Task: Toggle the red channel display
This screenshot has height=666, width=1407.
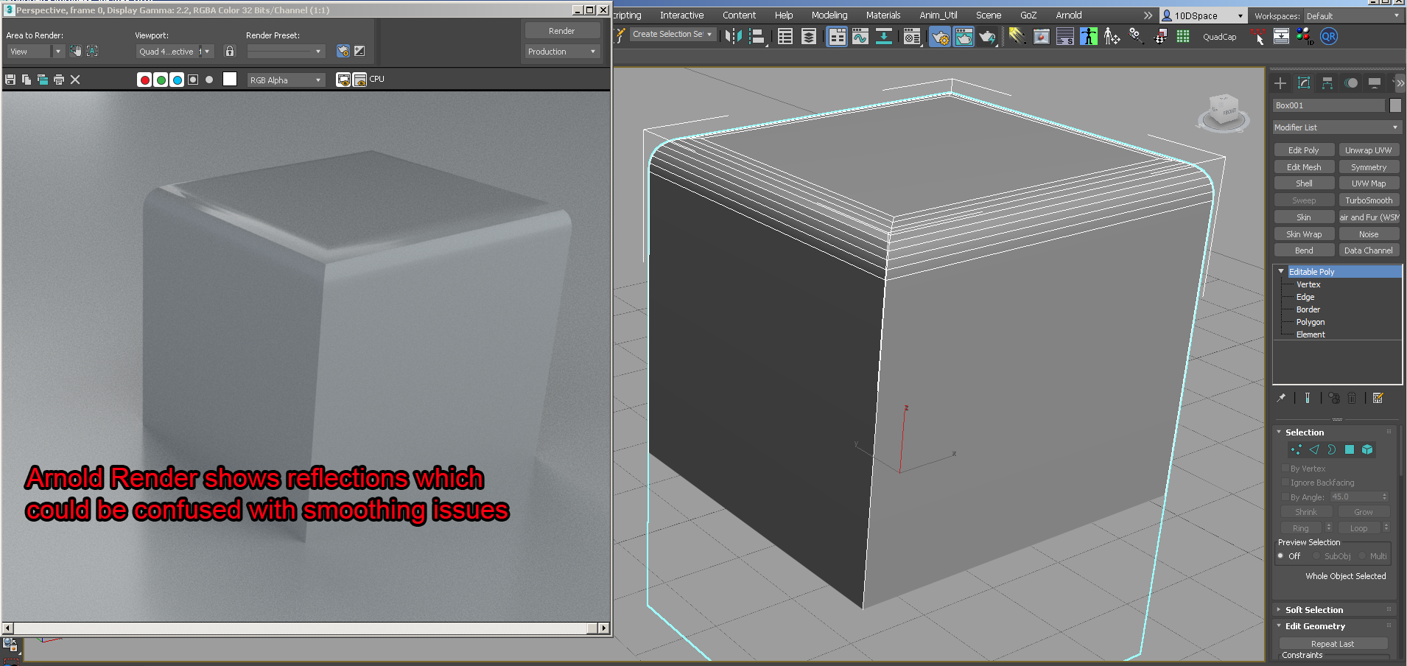Action: tap(144, 79)
